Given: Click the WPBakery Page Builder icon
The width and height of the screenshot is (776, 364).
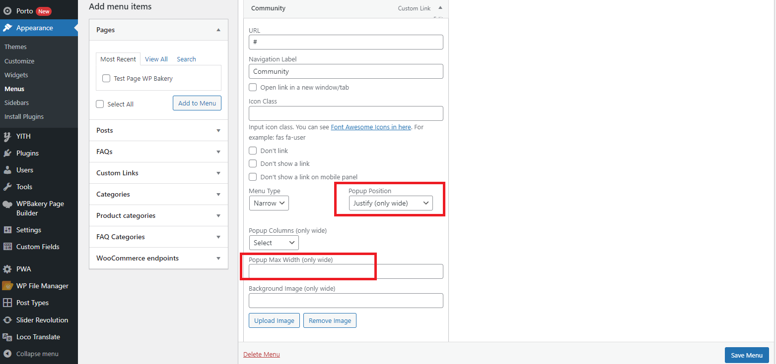Looking at the screenshot, I should pos(7,204).
